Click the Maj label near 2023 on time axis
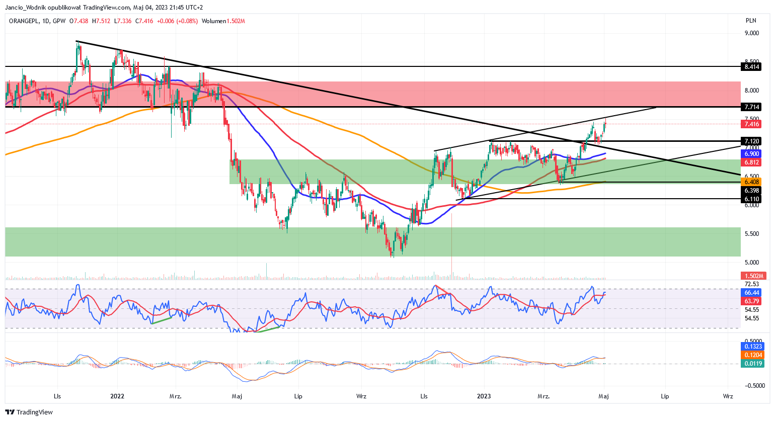The width and height of the screenshot is (775, 421). (604, 396)
